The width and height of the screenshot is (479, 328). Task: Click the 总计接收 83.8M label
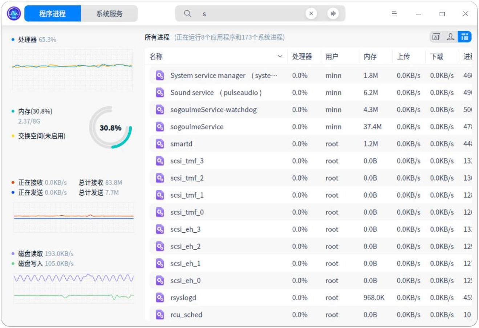point(100,182)
